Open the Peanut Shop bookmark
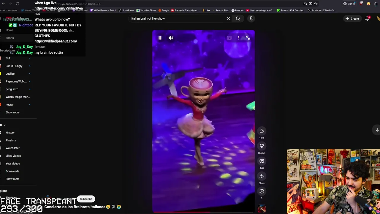This screenshot has width=380, height=214. click(220, 10)
